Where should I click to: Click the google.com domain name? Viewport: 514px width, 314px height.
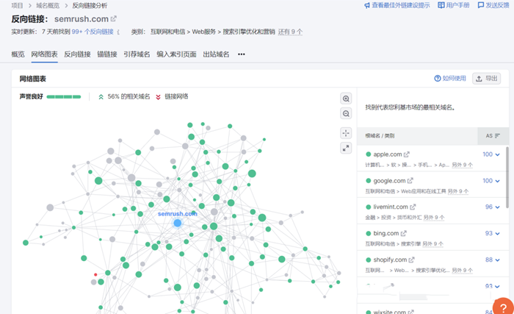tap(389, 181)
